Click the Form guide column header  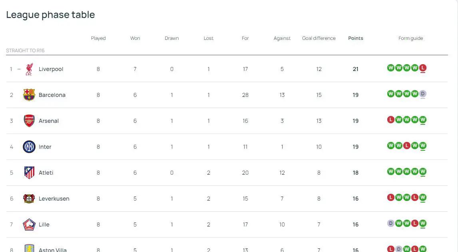tap(410, 38)
